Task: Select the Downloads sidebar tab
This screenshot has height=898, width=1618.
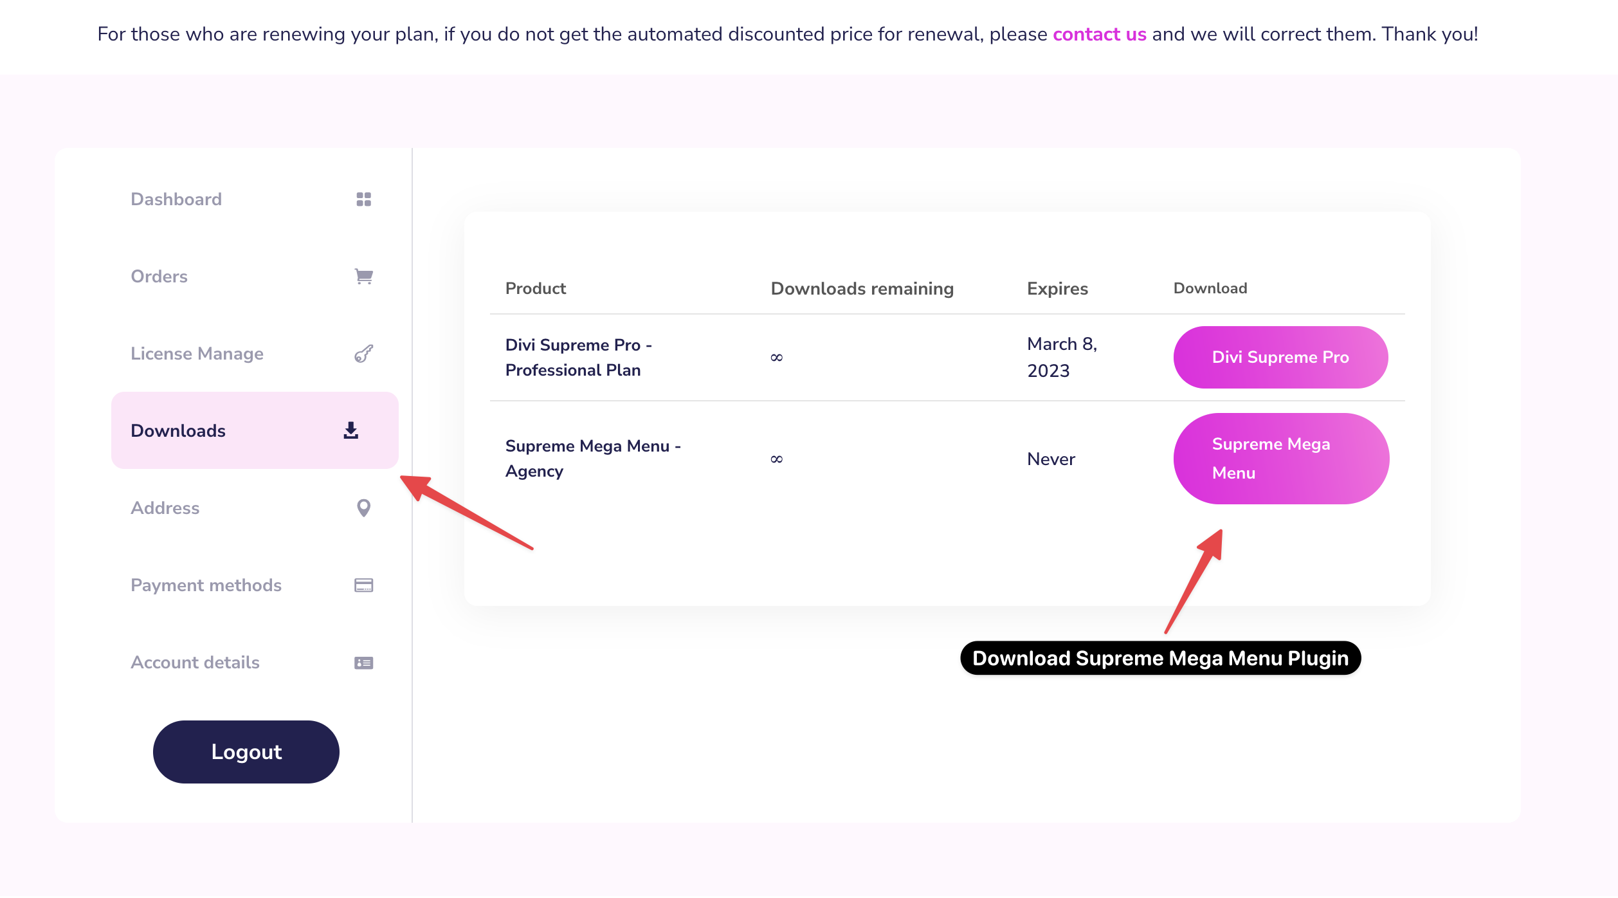Action: (178, 431)
